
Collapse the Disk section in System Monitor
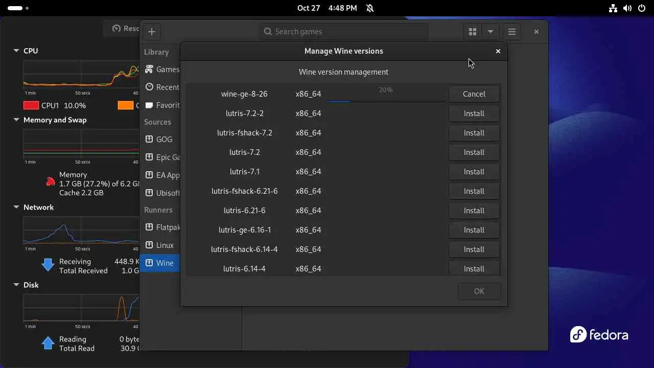tap(16, 285)
